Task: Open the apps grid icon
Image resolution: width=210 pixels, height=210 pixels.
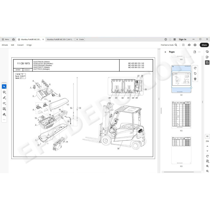Action: [x=175, y=39]
